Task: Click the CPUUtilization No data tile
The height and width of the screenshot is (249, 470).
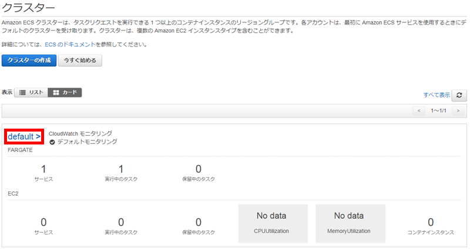Action: (x=273, y=223)
